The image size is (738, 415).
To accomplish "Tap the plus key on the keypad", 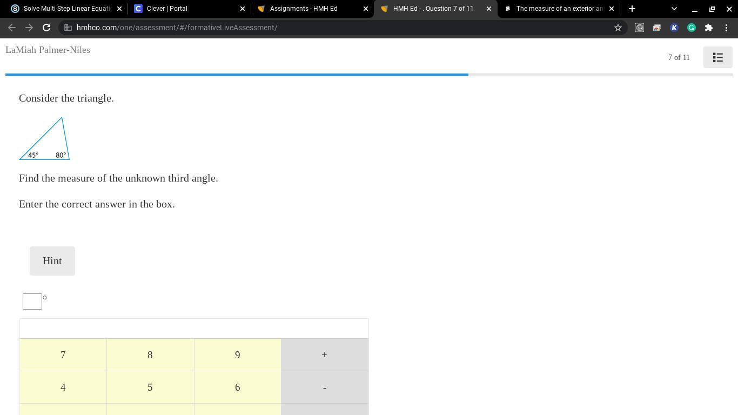I will [325, 355].
